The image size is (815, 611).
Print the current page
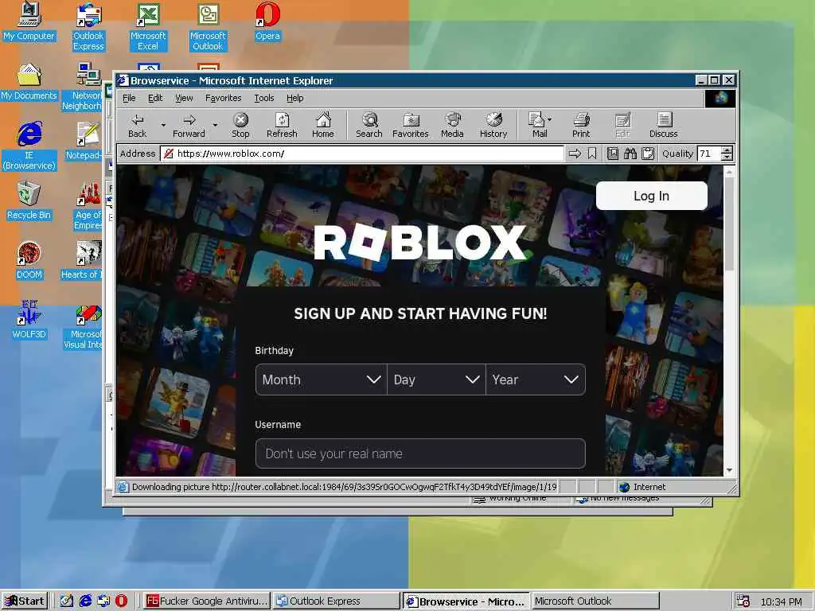(x=581, y=126)
